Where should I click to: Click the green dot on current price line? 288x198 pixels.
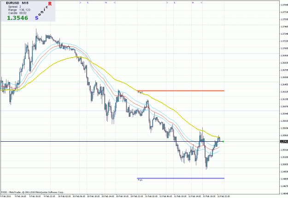tap(223, 142)
